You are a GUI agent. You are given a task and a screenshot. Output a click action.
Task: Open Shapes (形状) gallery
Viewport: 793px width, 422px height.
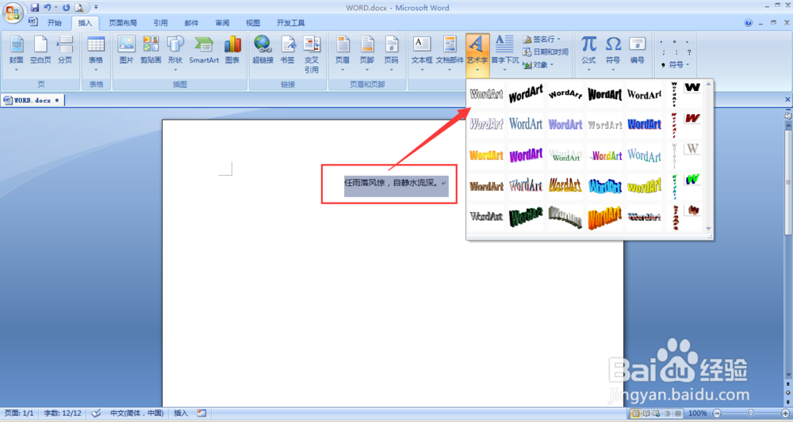tap(175, 55)
